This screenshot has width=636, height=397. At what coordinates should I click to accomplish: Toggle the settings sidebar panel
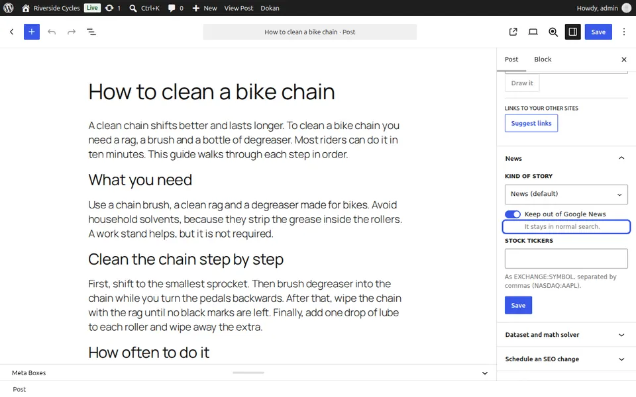tap(572, 32)
